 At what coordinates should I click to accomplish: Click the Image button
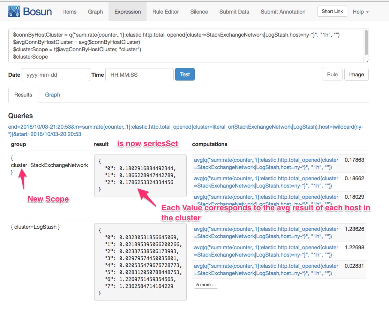click(x=356, y=74)
